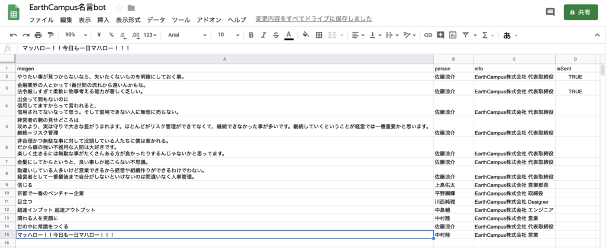Select the cell containing '上島佑太'
Viewport: 606px width, 248px height.
453,185
